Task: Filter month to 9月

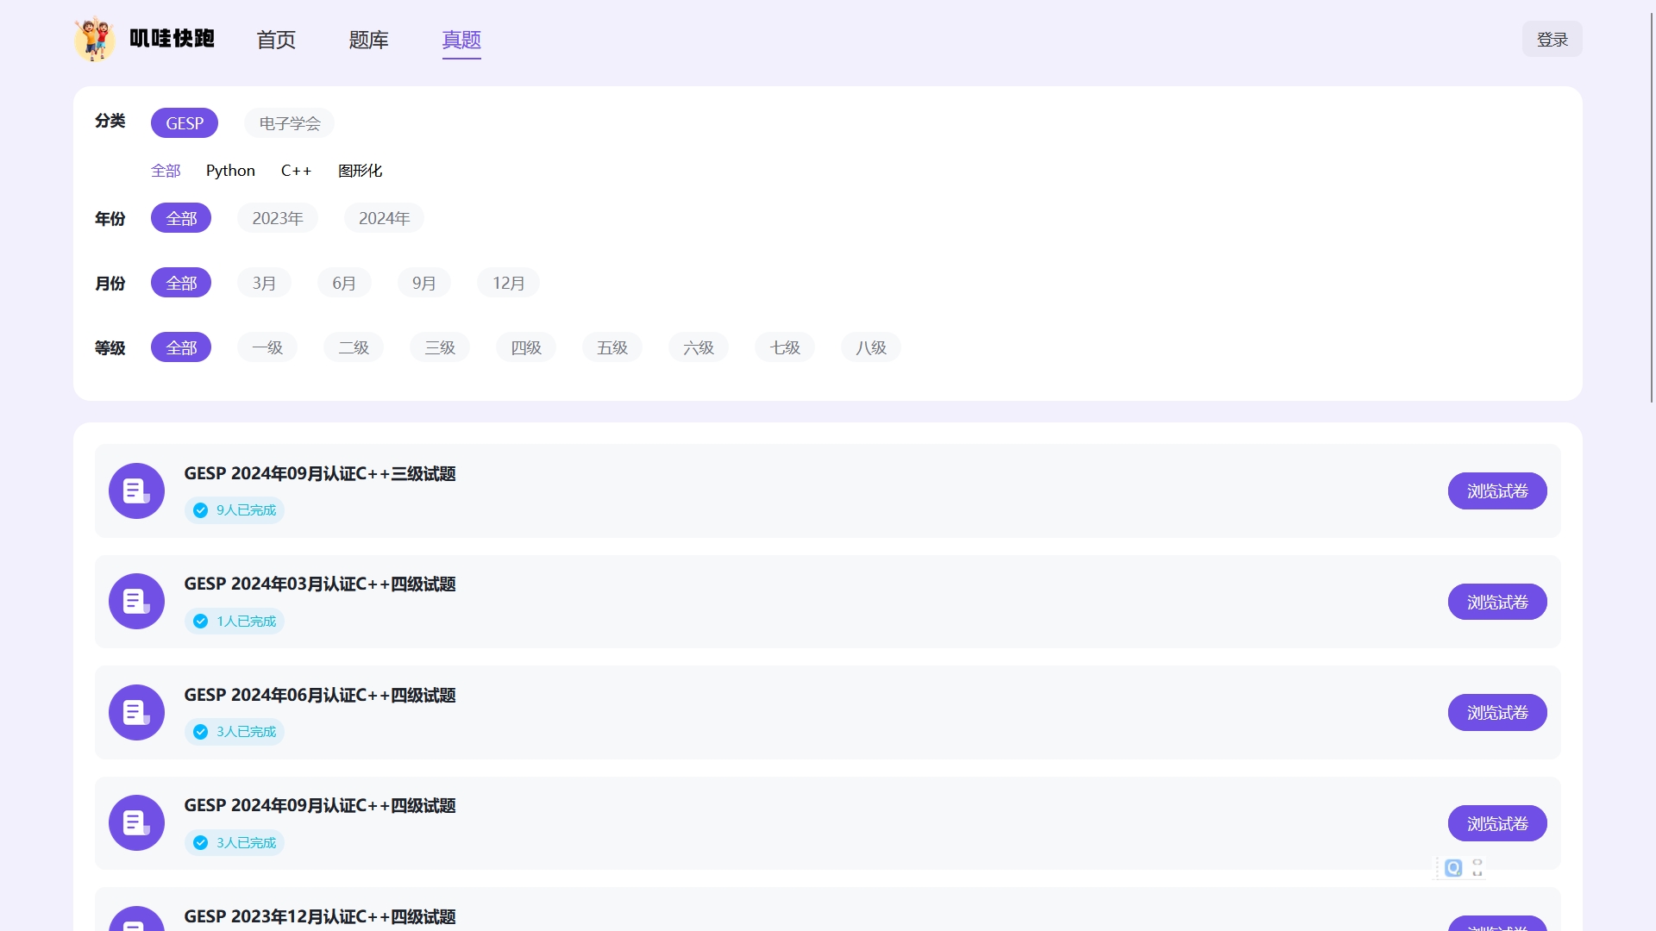Action: (423, 283)
